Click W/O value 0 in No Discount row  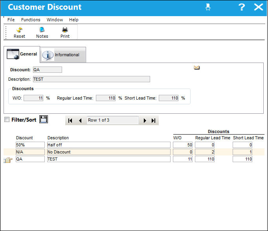tap(183, 152)
